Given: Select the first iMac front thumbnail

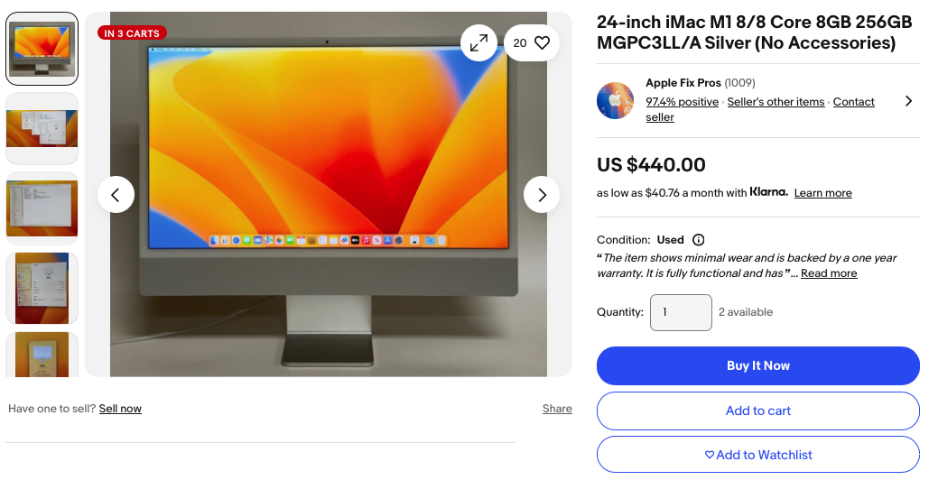Looking at the screenshot, I should click(42, 49).
